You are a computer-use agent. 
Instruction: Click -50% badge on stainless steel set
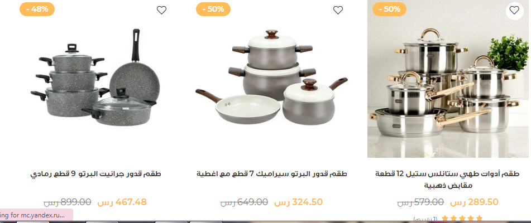tap(389, 9)
